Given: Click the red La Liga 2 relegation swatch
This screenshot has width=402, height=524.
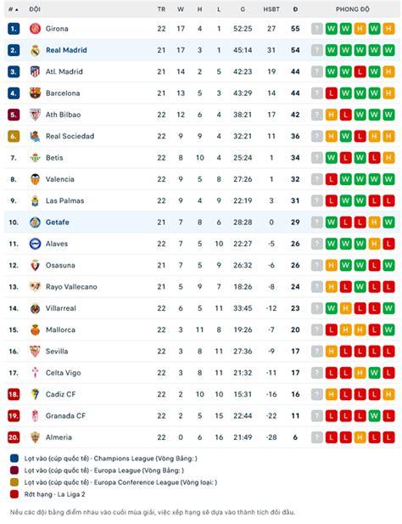Looking at the screenshot, I should pyautogui.click(x=14, y=494).
